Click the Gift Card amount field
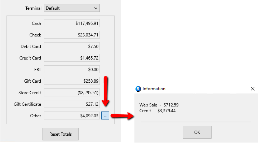 click(72, 81)
